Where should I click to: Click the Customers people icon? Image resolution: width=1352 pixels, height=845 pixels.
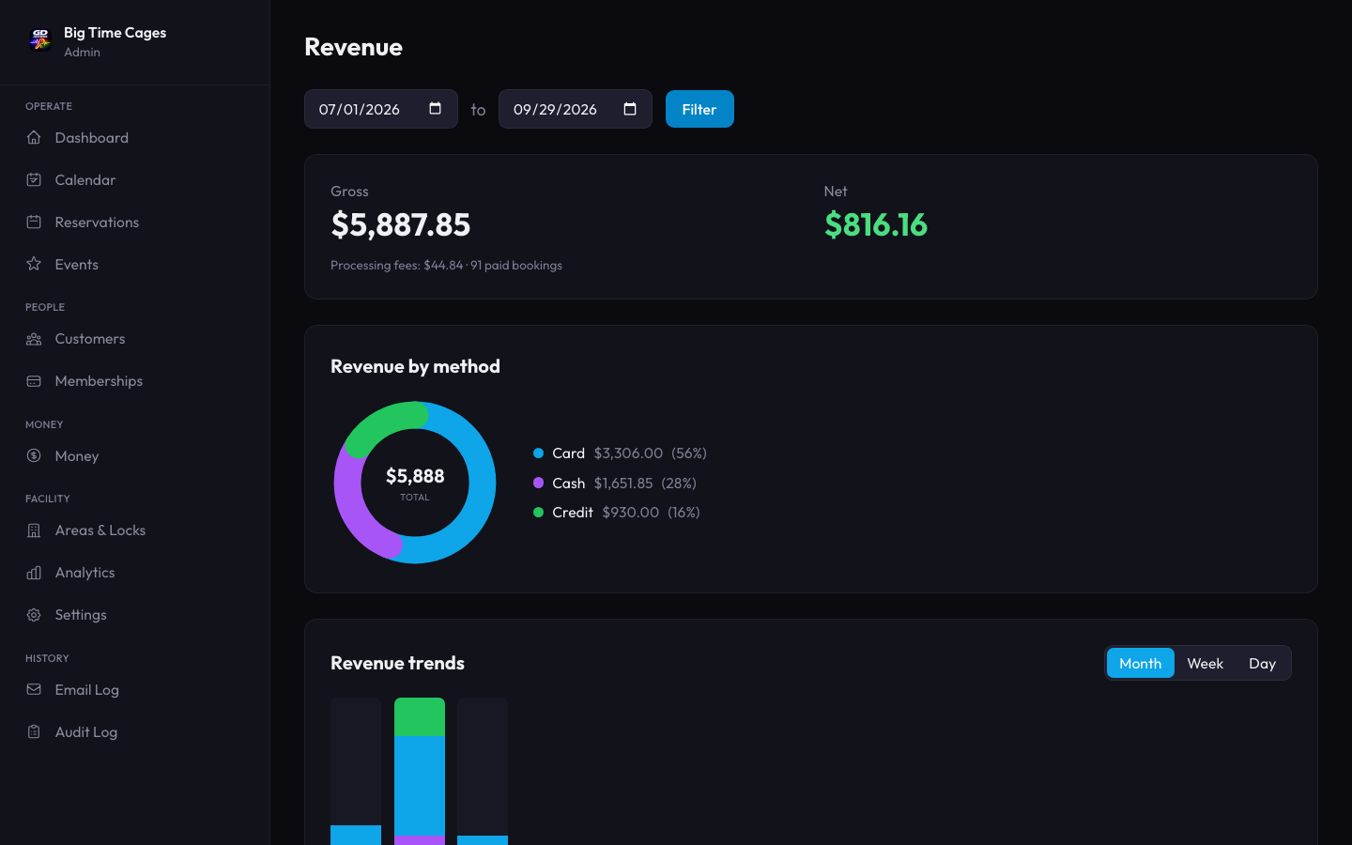click(34, 339)
